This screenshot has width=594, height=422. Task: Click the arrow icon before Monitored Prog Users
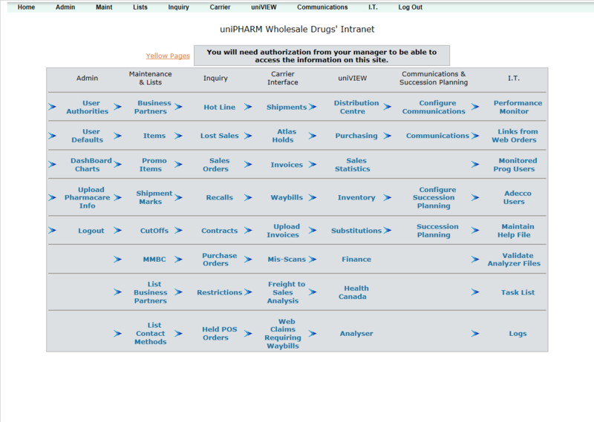[475, 165]
